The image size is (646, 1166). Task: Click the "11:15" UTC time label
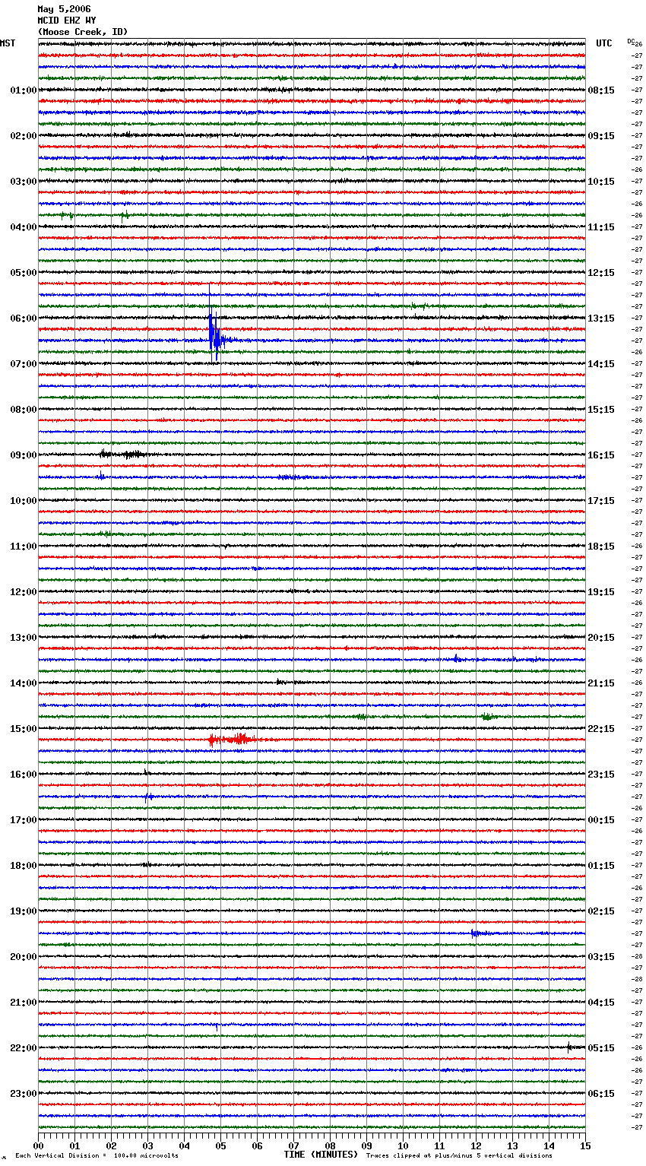click(x=601, y=227)
